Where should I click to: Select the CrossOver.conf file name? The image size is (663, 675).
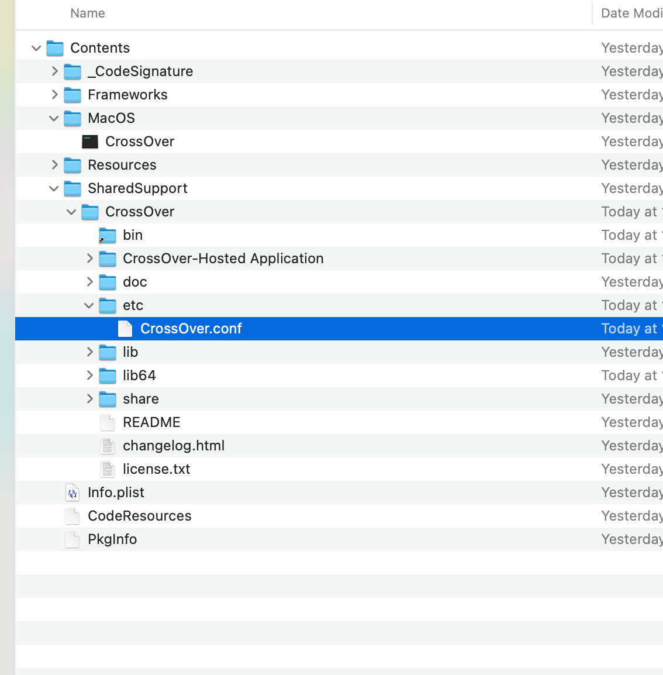coord(191,329)
